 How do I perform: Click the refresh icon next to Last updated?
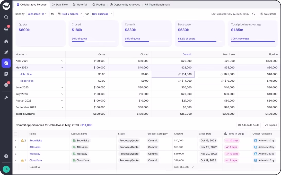(x=253, y=14)
